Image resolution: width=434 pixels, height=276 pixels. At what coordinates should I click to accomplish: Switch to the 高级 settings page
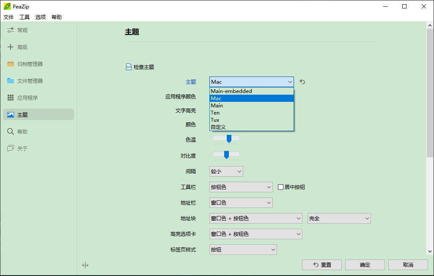click(38, 47)
